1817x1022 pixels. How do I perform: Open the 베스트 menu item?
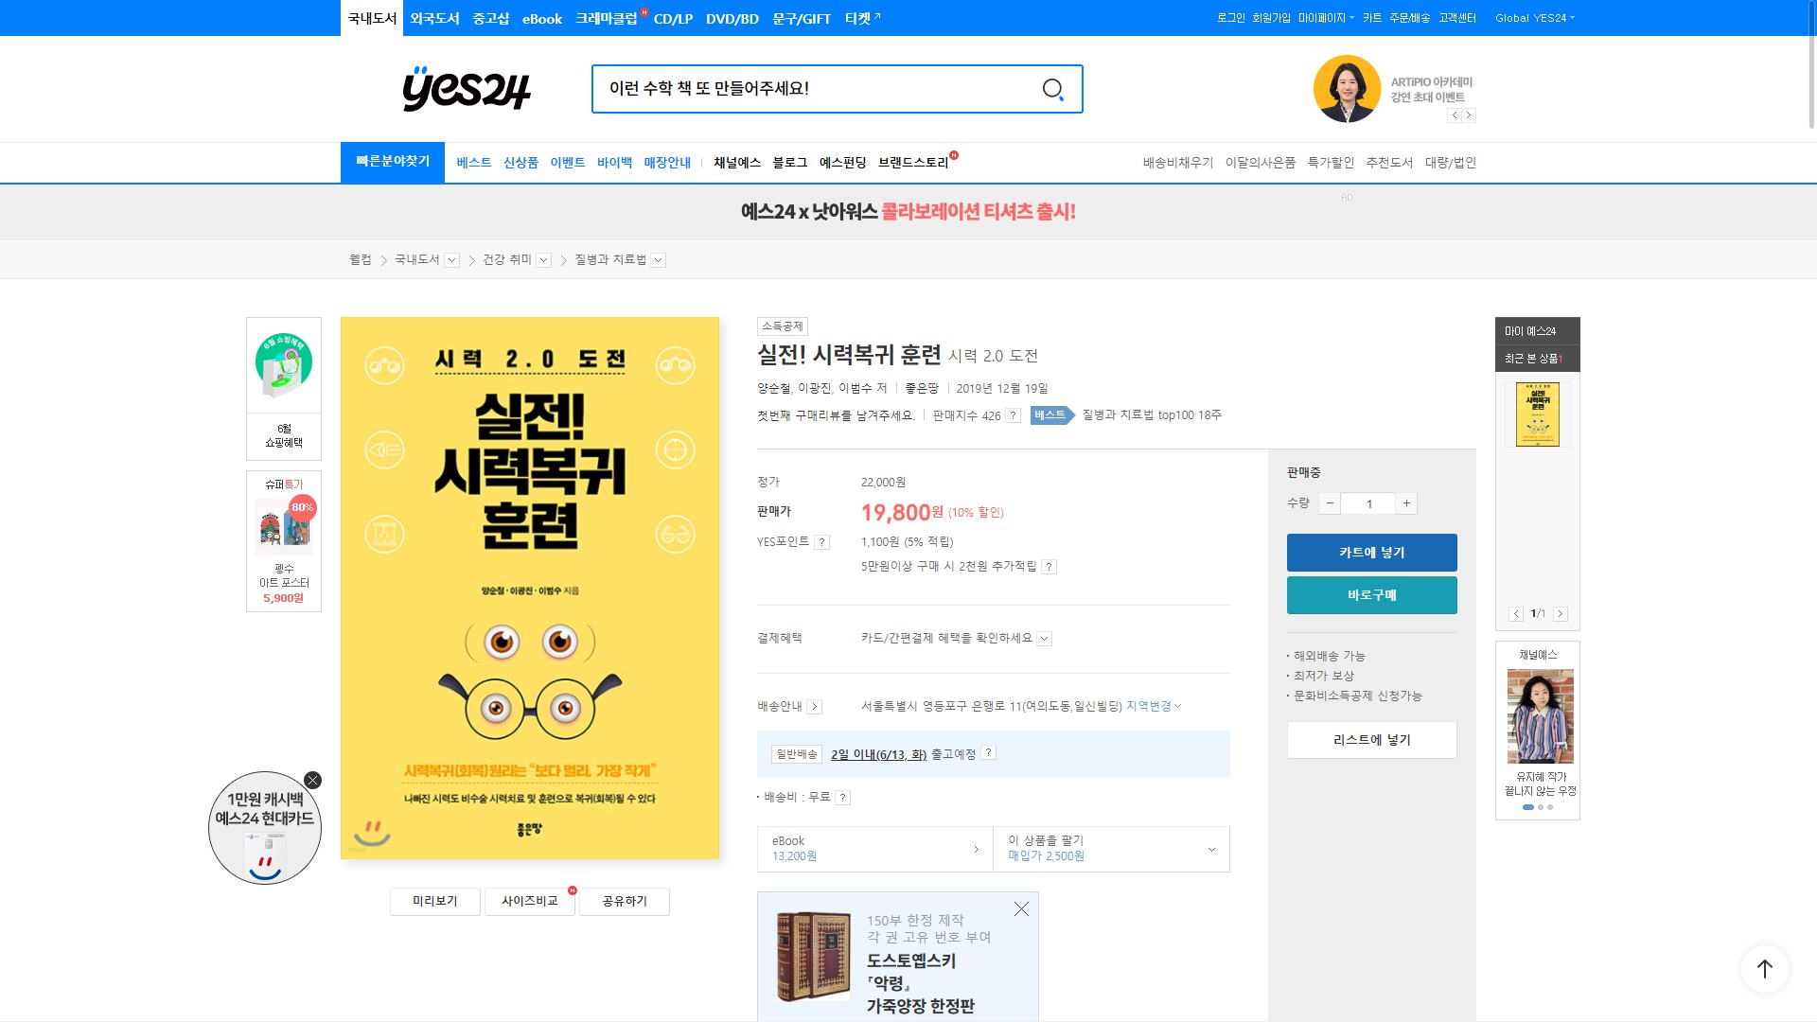473,163
